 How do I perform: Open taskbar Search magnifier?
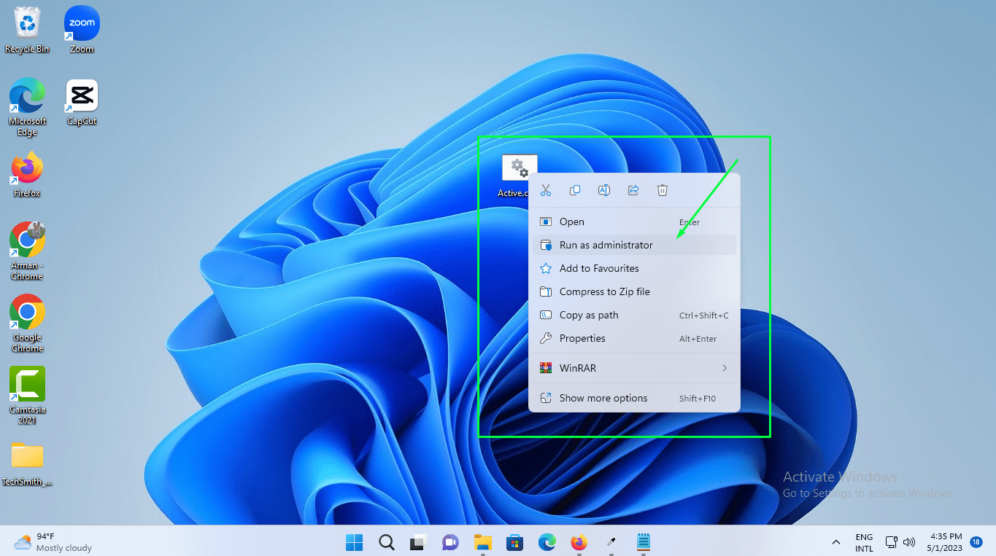pyautogui.click(x=387, y=542)
